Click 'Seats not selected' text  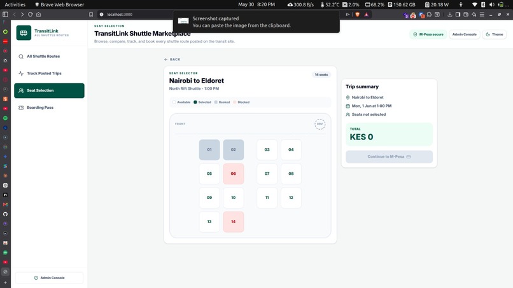pos(369,114)
